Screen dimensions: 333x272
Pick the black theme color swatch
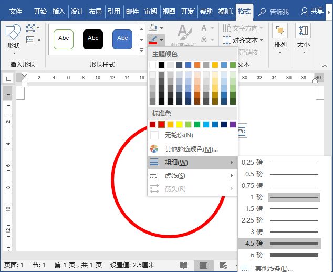tap(161, 65)
